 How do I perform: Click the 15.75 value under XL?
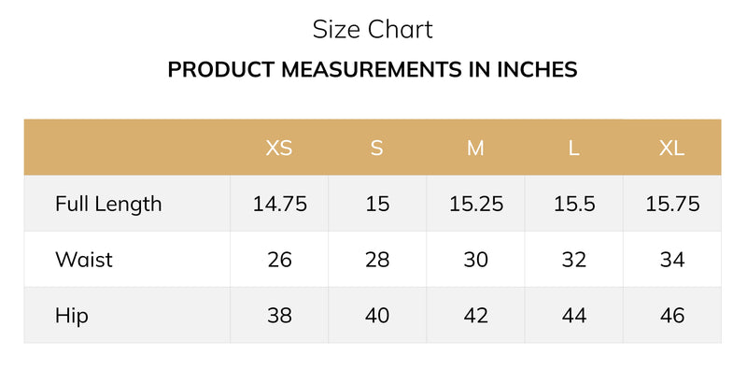click(672, 204)
